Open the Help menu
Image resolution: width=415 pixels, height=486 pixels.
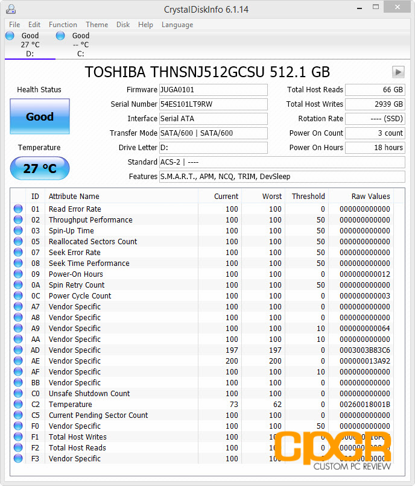146,25
